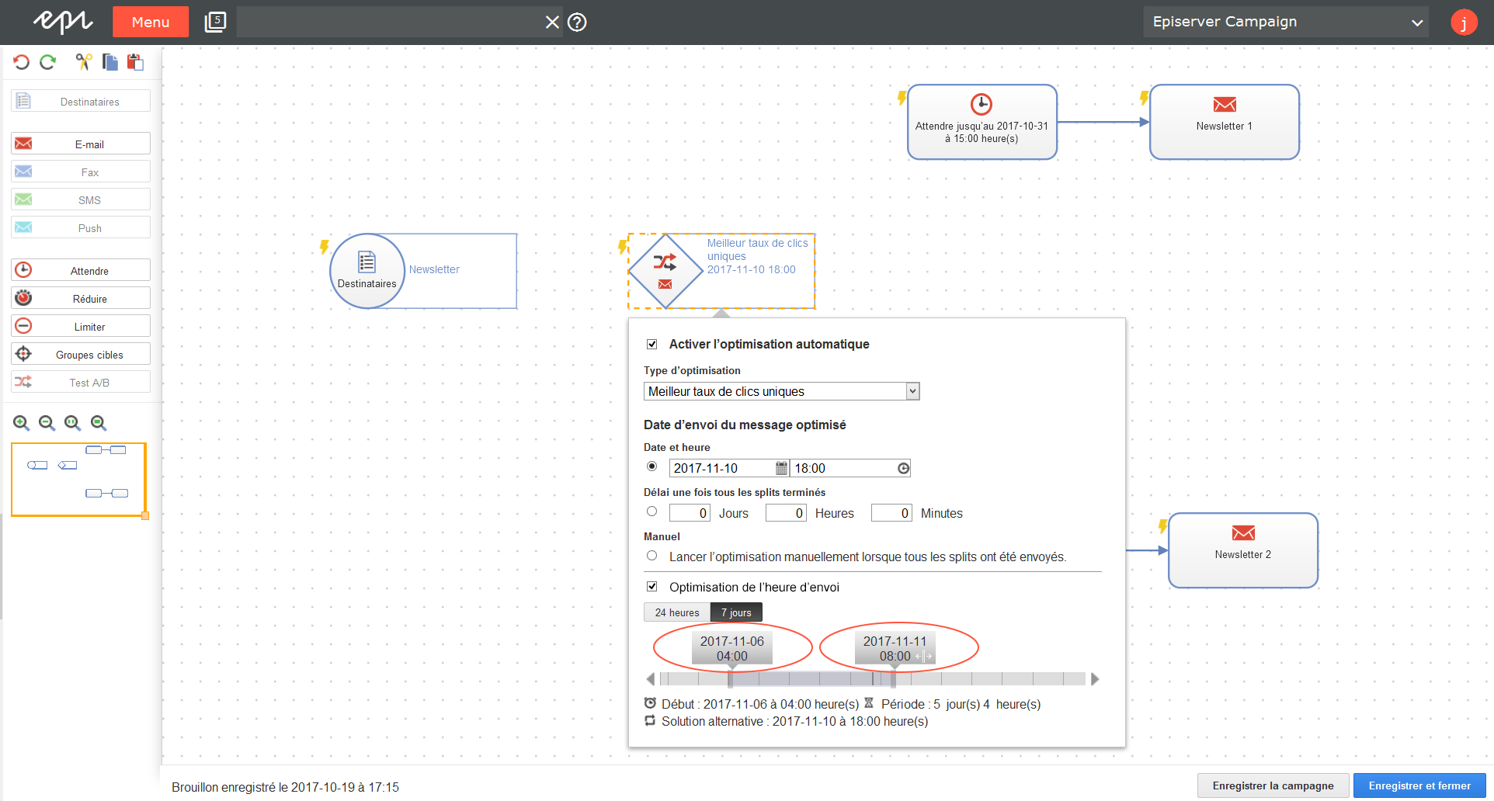Click the timeline left arrow

[x=651, y=679]
